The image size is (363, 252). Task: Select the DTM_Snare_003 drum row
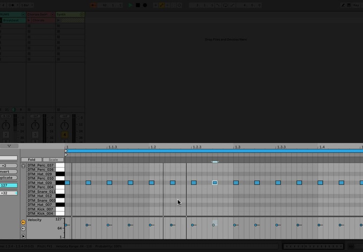click(41, 200)
